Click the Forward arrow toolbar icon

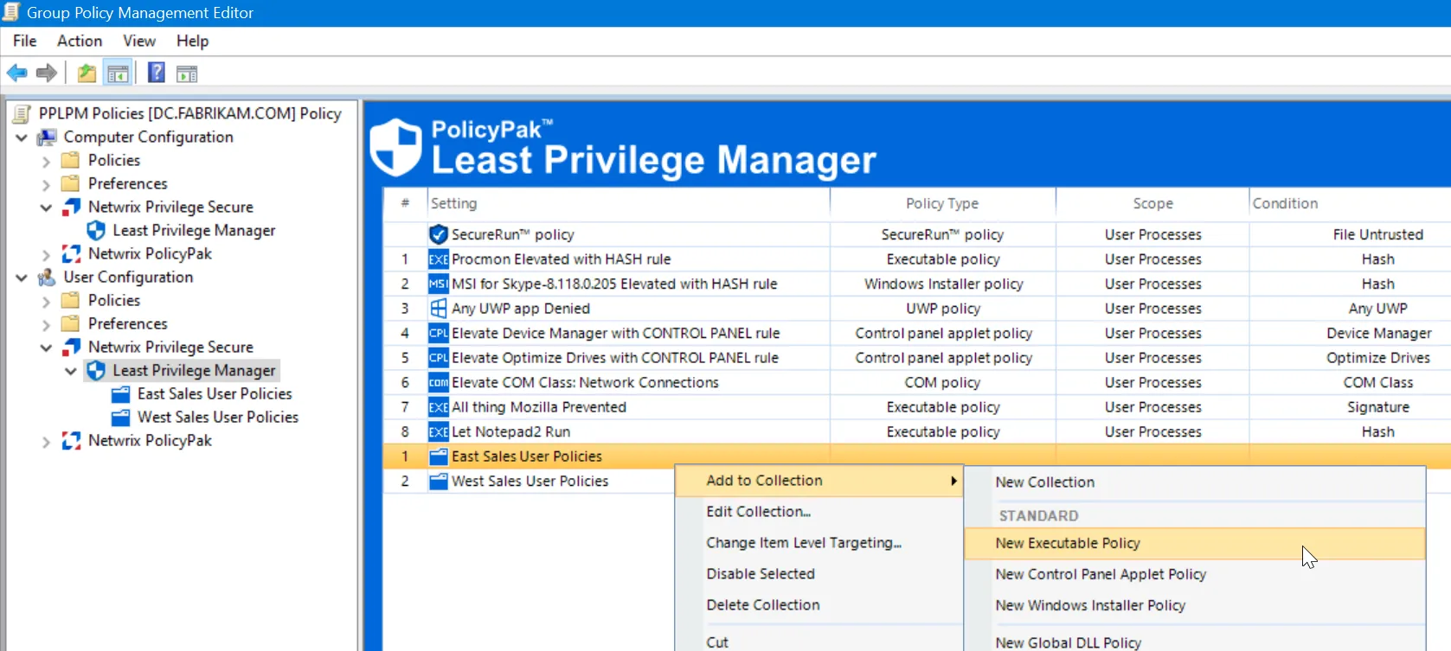47,73
